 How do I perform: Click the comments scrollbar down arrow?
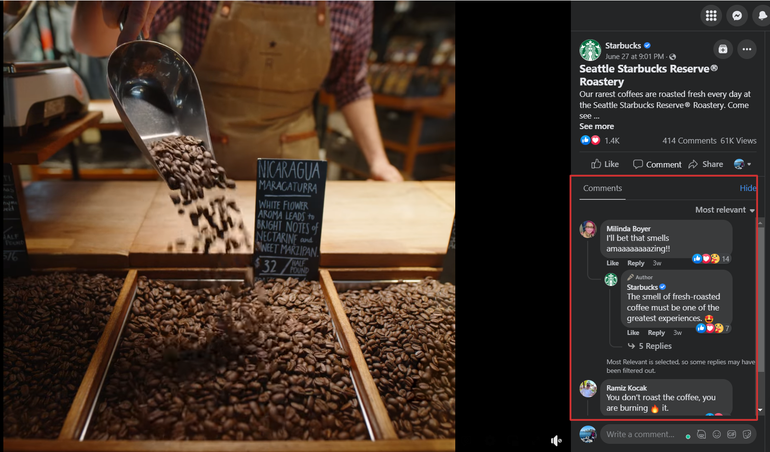pos(760,410)
